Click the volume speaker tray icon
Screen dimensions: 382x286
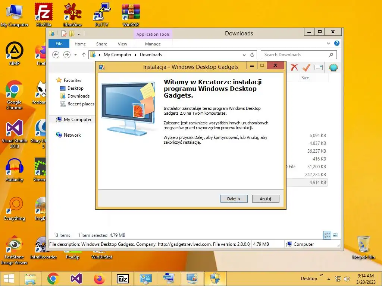[x=347, y=279]
